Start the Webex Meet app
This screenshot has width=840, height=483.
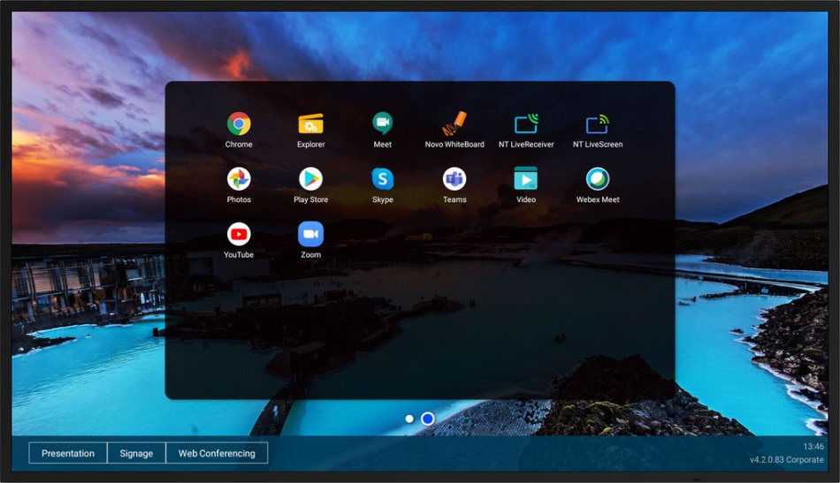598,179
